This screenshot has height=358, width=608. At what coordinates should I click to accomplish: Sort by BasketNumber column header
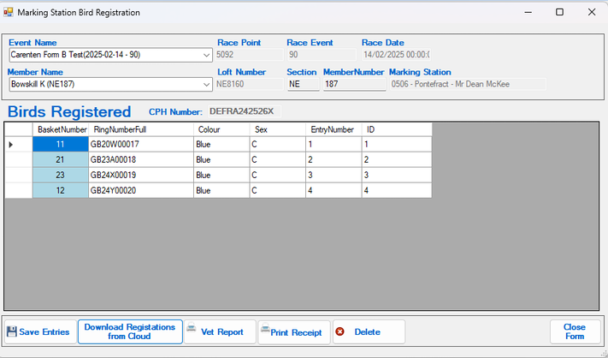[x=61, y=129]
